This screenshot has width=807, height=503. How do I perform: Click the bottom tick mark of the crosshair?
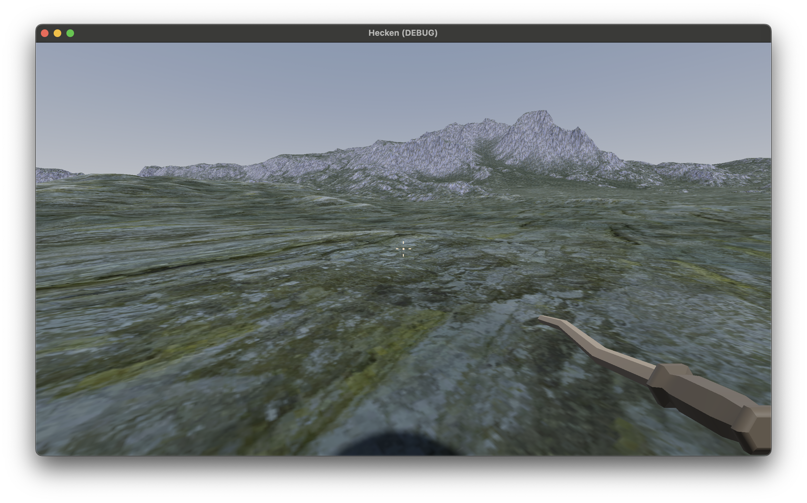point(403,256)
